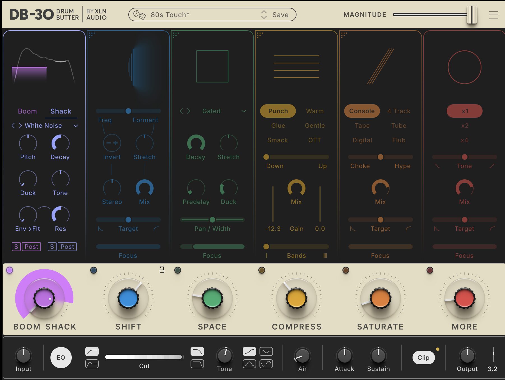Open the preset list up-down arrows

click(x=264, y=15)
